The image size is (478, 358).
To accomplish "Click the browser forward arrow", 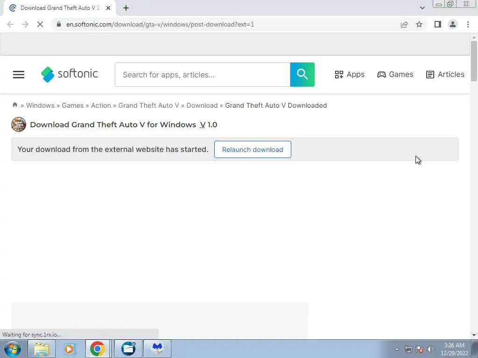I will point(25,24).
